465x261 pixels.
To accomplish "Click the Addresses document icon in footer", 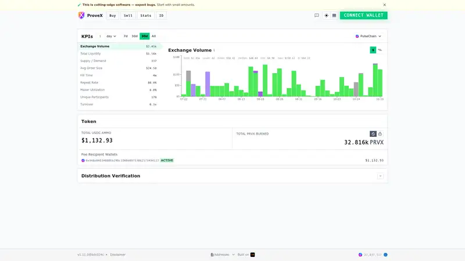I will point(212,255).
